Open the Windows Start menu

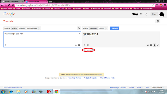coord(3,92)
